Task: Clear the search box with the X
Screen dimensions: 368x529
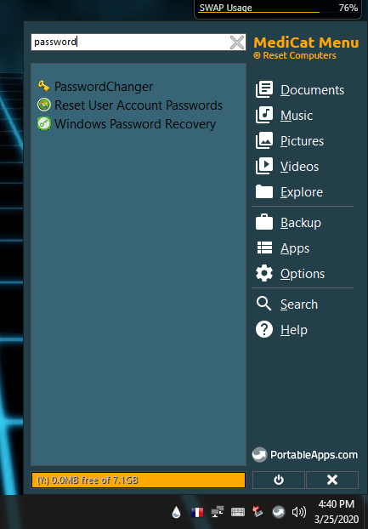Action: (x=237, y=43)
